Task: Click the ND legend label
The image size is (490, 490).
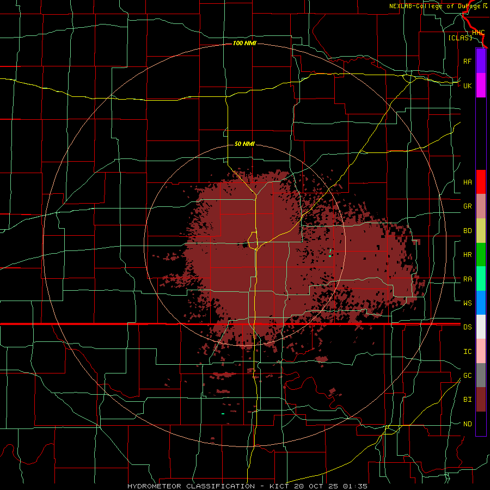Action: [467, 424]
